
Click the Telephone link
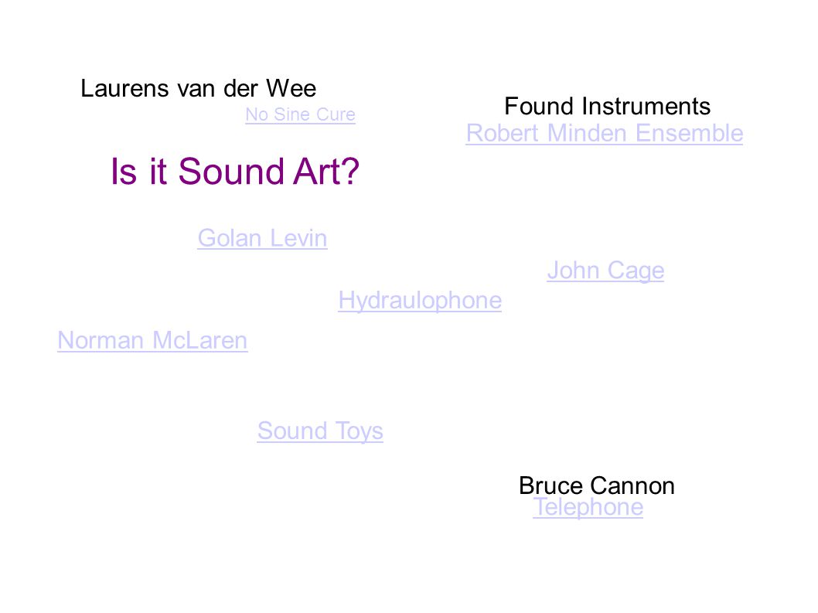[588, 507]
